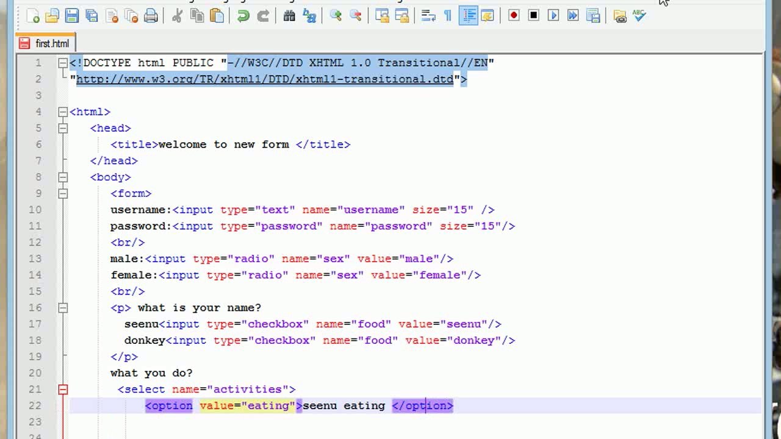Stop macro recording with black square

[533, 15]
